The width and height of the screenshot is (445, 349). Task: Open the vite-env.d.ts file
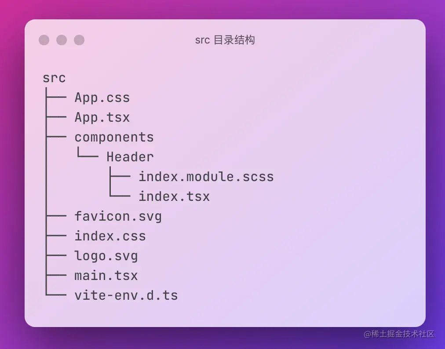(x=126, y=295)
